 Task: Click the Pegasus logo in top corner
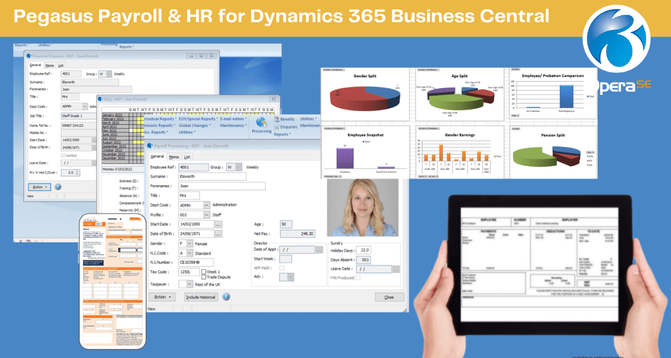(x=616, y=39)
